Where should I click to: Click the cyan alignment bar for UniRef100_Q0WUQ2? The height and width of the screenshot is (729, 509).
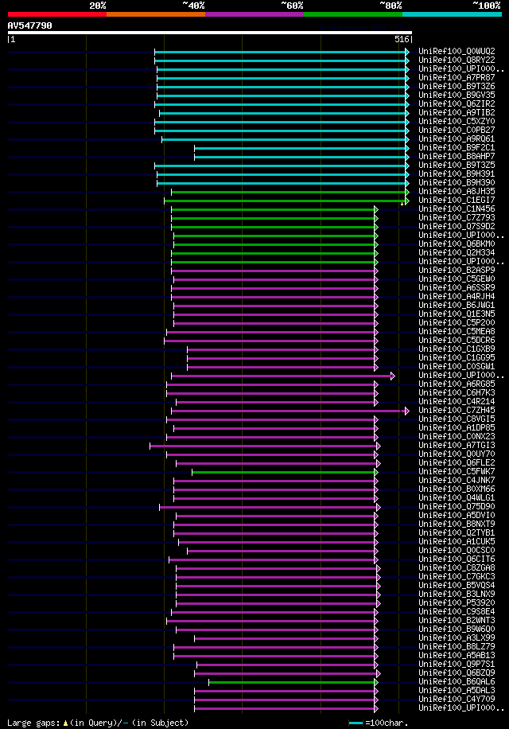click(280, 52)
